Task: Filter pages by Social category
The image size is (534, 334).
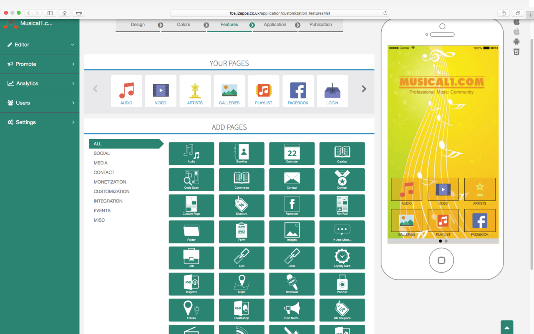Action: 102,153
